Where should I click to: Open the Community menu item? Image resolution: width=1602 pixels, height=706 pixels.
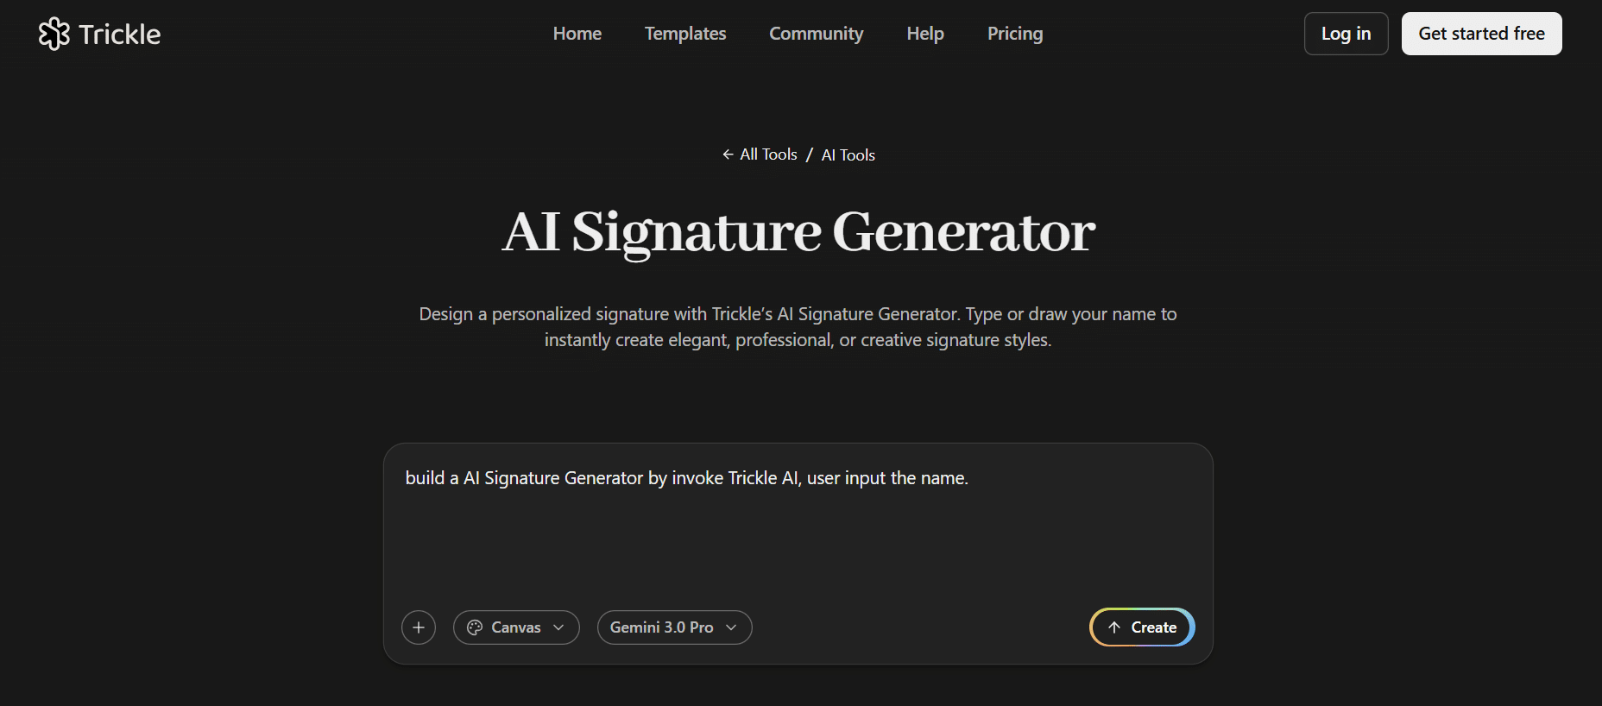coord(816,33)
